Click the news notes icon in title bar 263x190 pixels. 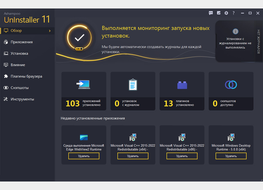click(x=219, y=13)
